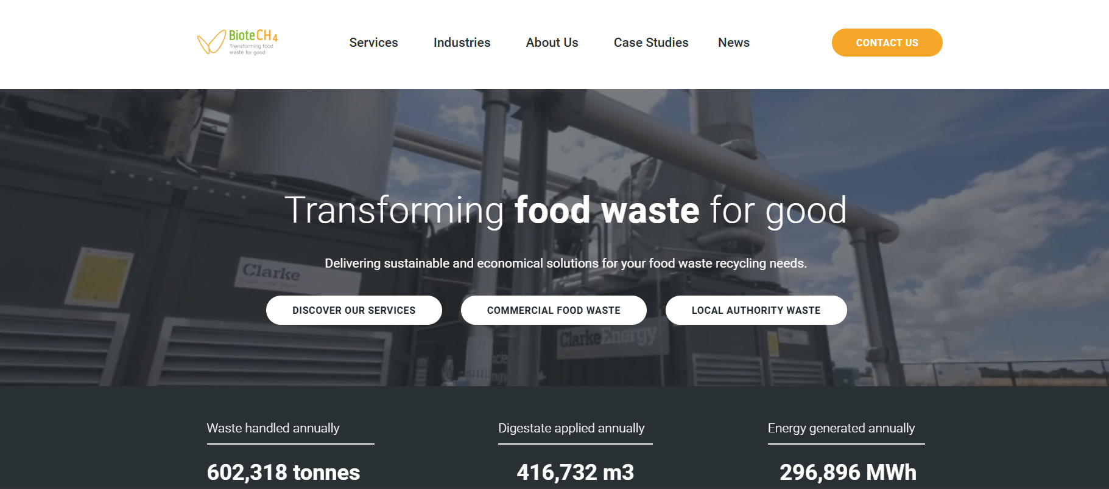Click the BioteCH4 logo tagline text
Viewport: 1109px width, 489px height.
click(x=251, y=49)
